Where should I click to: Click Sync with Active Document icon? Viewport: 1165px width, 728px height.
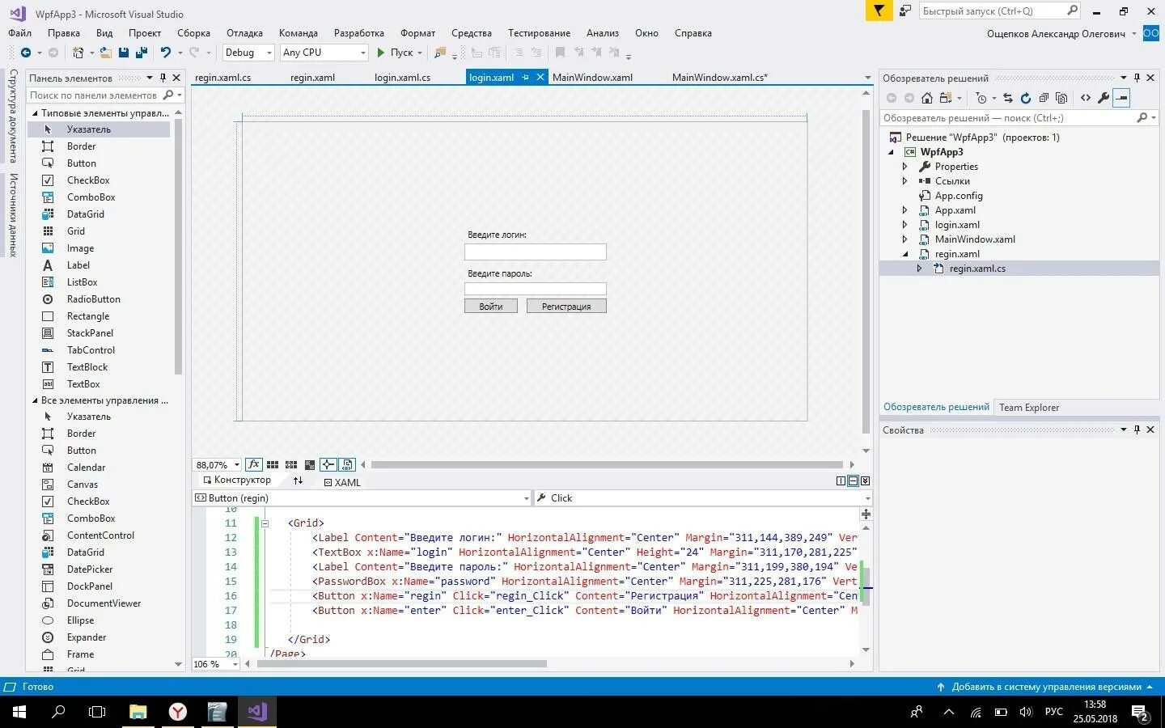point(1008,98)
